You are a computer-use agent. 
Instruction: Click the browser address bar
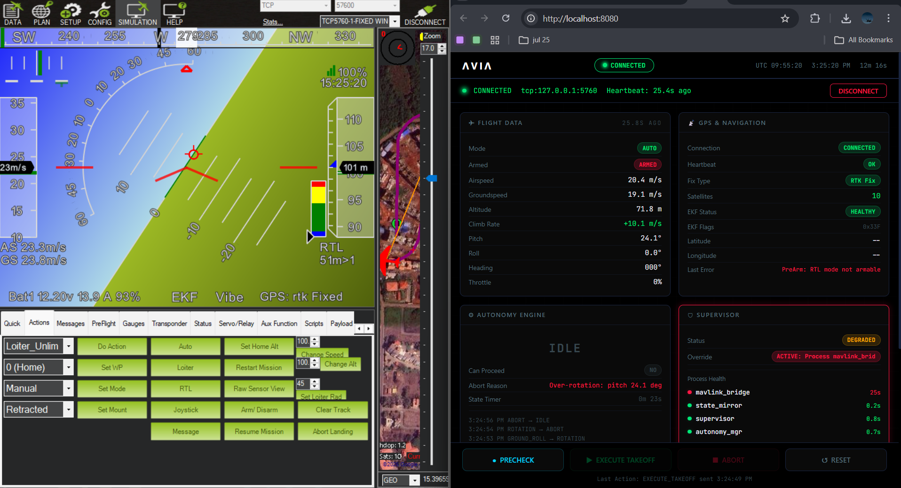pos(658,18)
